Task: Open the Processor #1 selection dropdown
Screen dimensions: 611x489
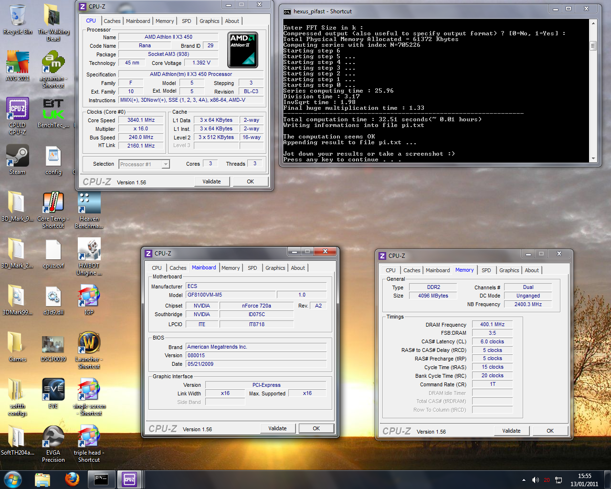Action: pyautogui.click(x=144, y=164)
